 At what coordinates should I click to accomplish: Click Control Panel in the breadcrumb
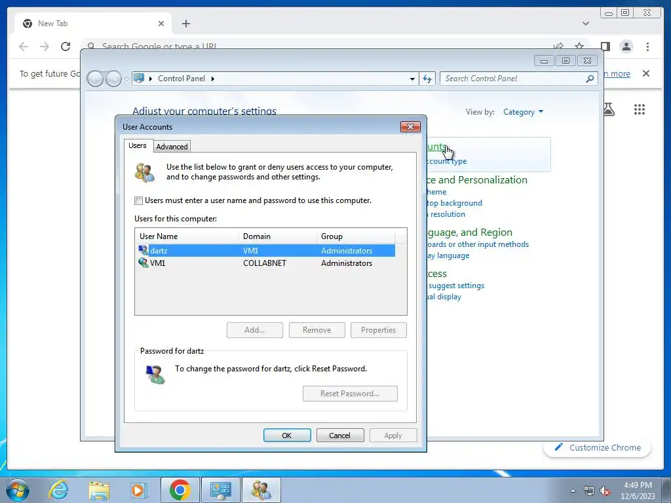[182, 79]
